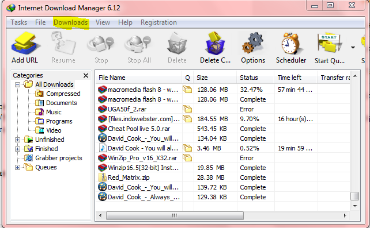370x228 pixels.
Task: Sort by the Size column header
Action: [215, 78]
